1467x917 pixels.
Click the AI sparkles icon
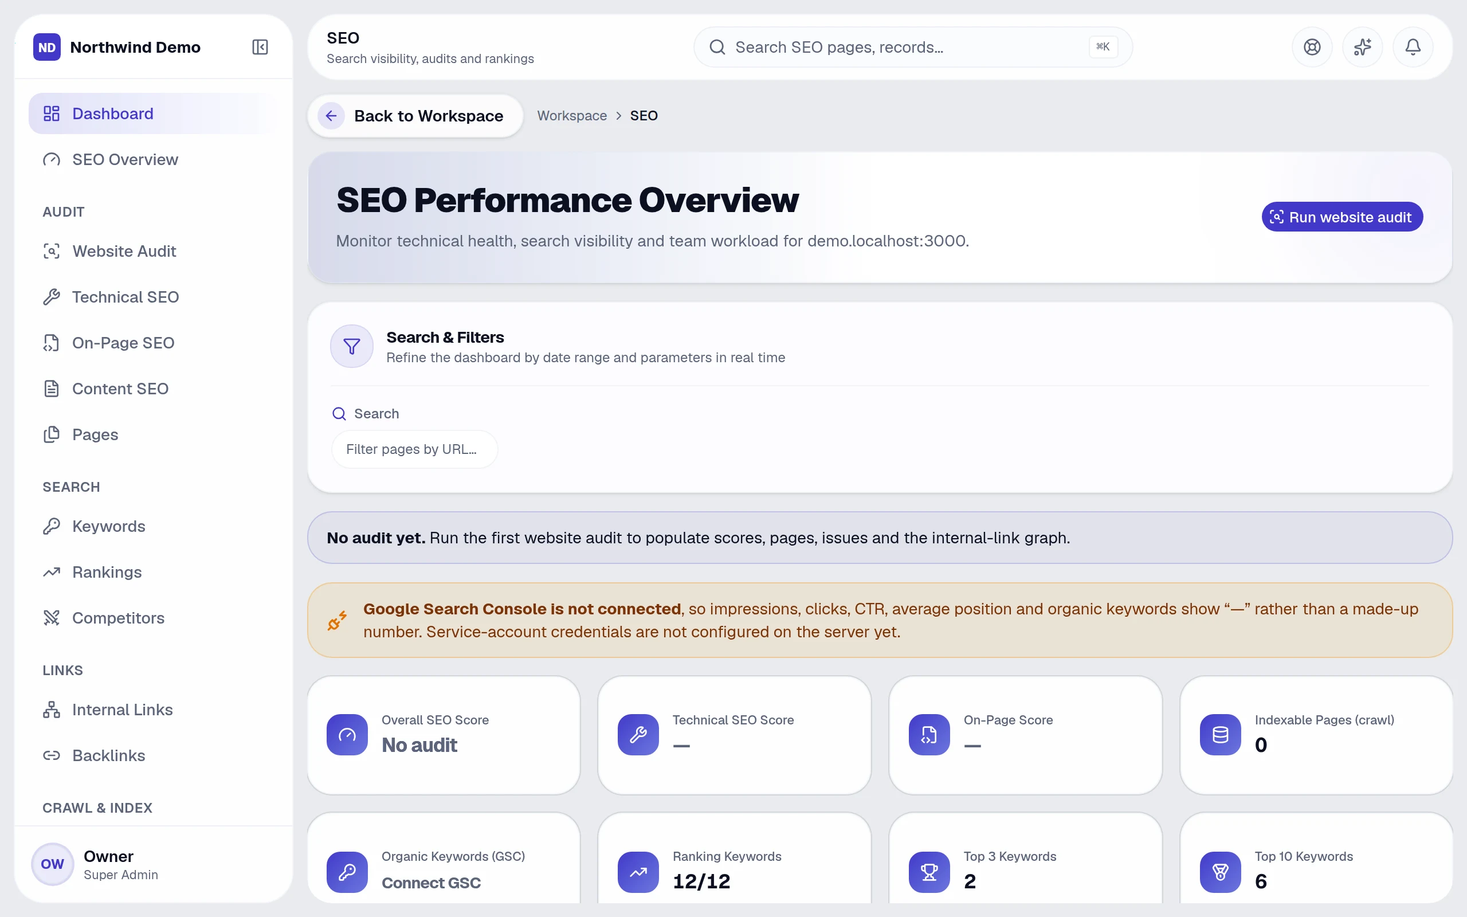point(1362,46)
